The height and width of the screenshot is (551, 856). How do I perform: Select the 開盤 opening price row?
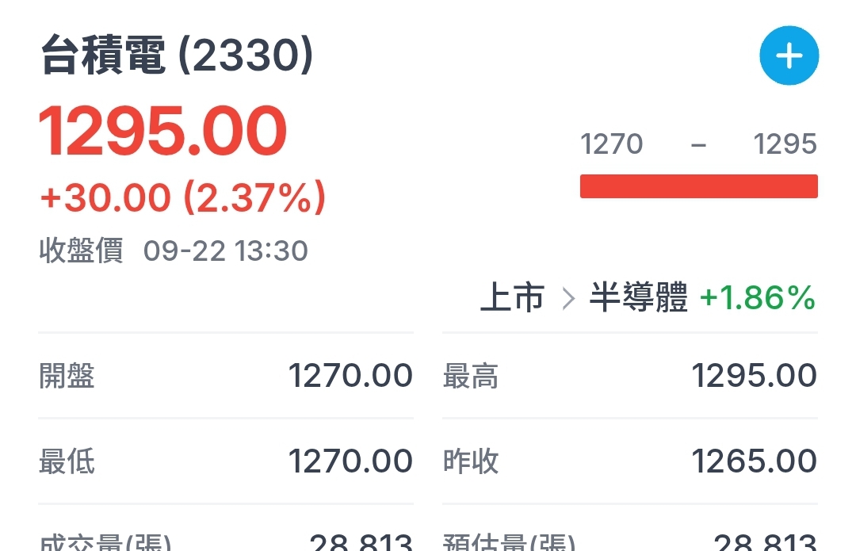point(226,376)
